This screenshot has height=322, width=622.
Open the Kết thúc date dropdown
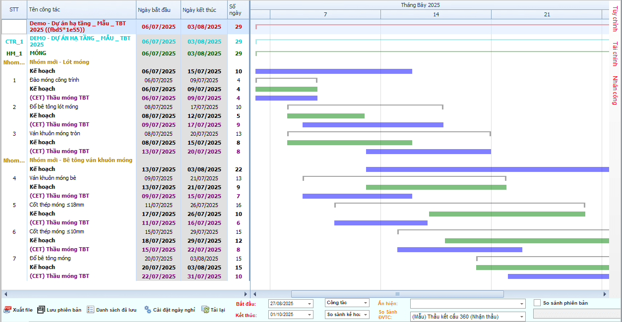pyautogui.click(x=310, y=315)
